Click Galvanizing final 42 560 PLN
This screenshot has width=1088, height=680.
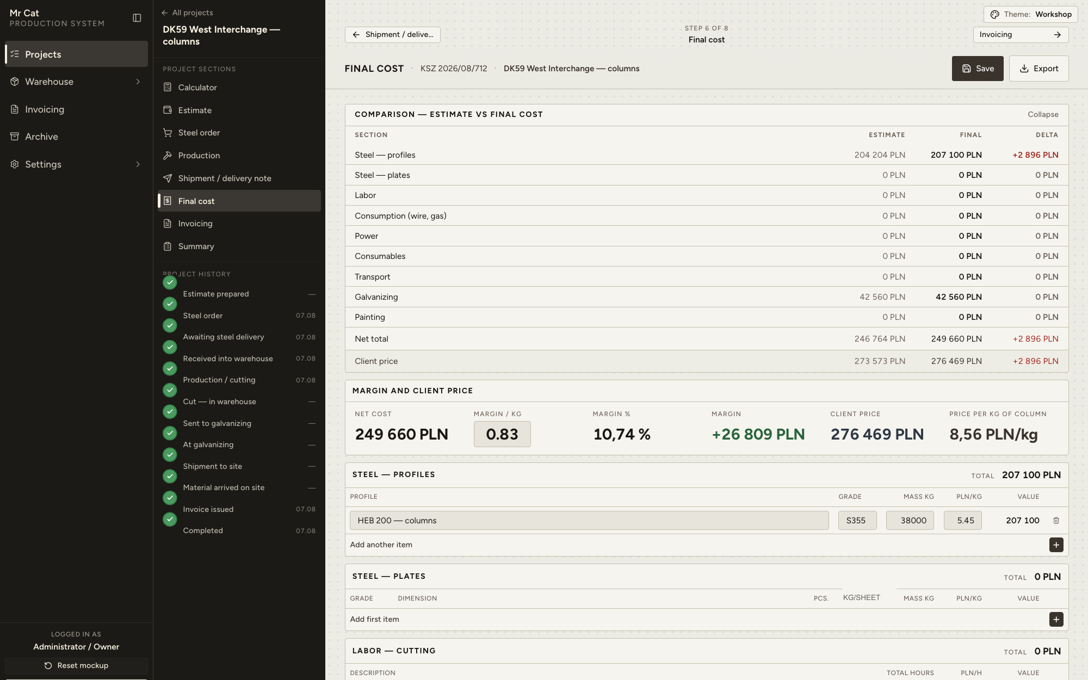click(x=959, y=297)
